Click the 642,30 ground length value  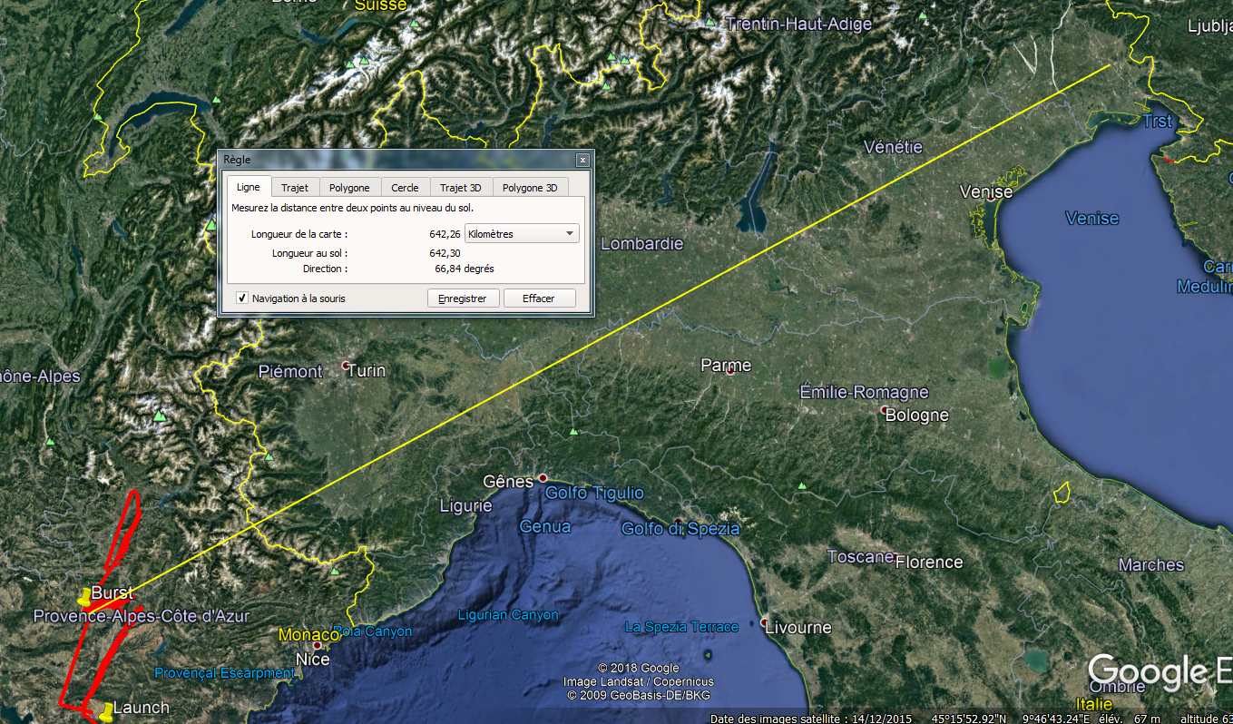(445, 253)
